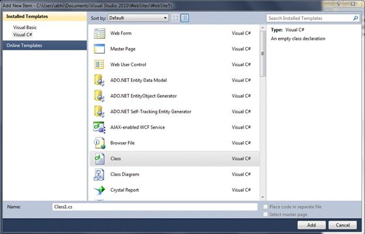Choose the Browser File icon
365x234 pixels.
click(99, 143)
